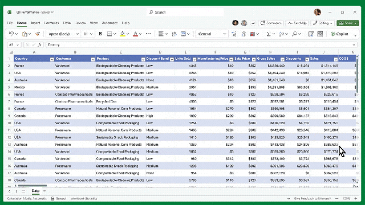
Task: Click the Borders icon in ribbon
Action: click(x=109, y=34)
